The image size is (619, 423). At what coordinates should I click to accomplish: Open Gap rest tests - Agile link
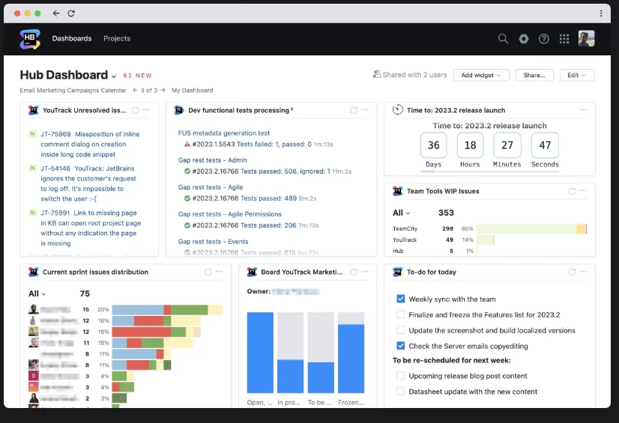click(211, 187)
